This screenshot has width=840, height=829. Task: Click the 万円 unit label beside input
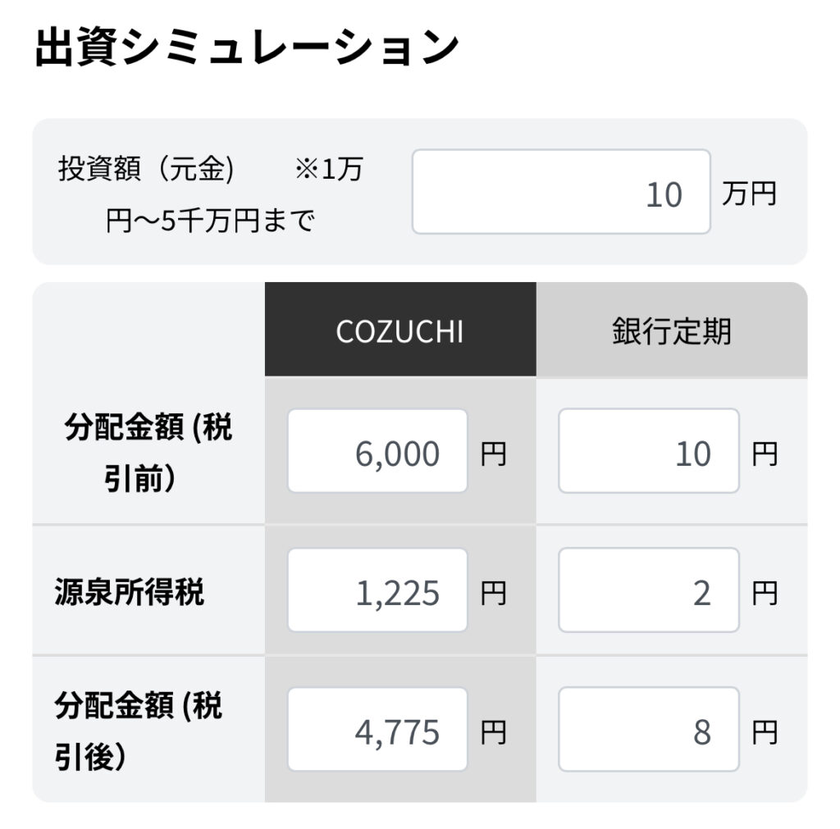click(749, 194)
